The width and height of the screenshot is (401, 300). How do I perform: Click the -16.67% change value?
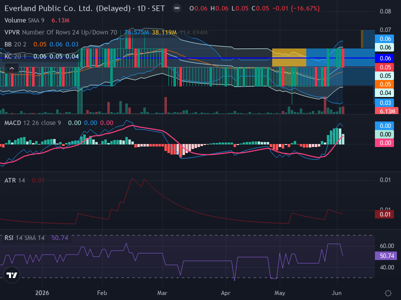[x=305, y=8]
